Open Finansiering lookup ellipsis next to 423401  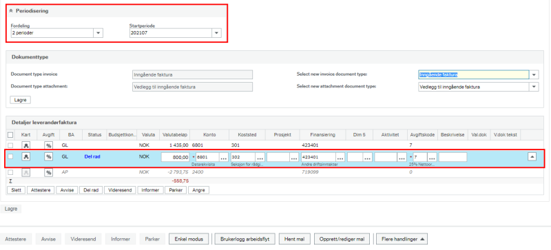(x=340, y=158)
